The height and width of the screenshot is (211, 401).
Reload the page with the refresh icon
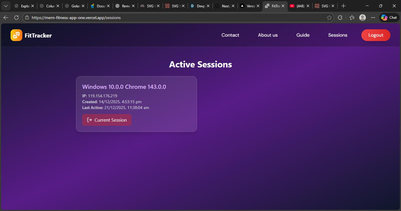[16, 18]
